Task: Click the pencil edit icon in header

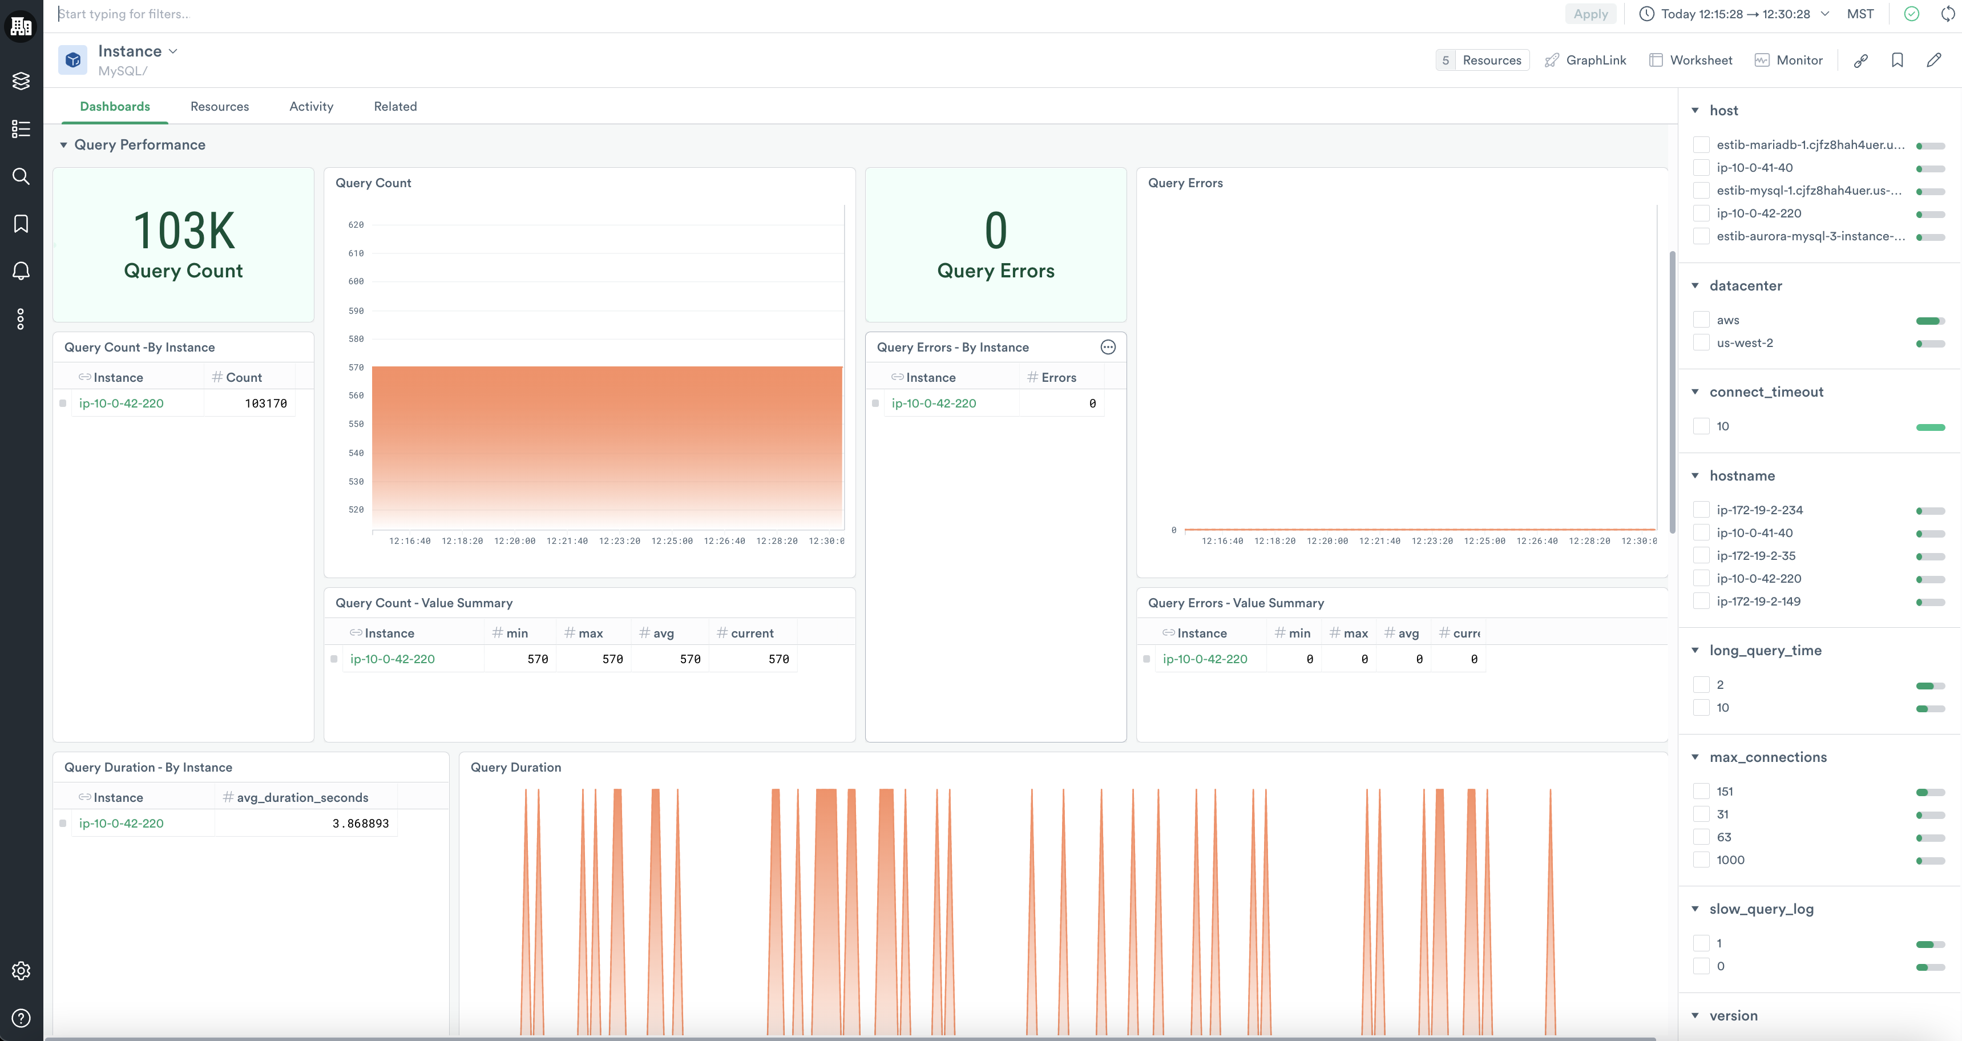Action: coord(1934,60)
